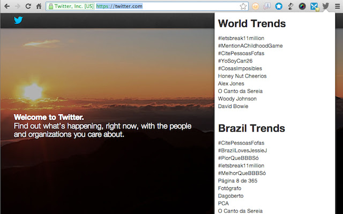Screen dimensions: 343x214
Task: Select the David Bowie trend
Action: click(233, 106)
